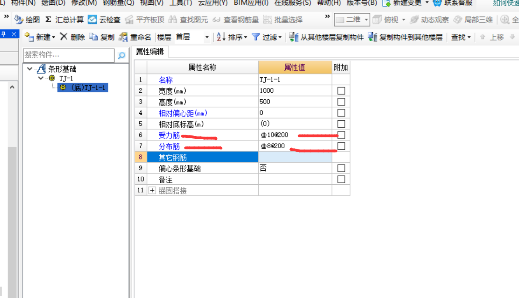Tick the 受力筋 附加 checkbox
This screenshot has height=298, width=519.
[341, 135]
